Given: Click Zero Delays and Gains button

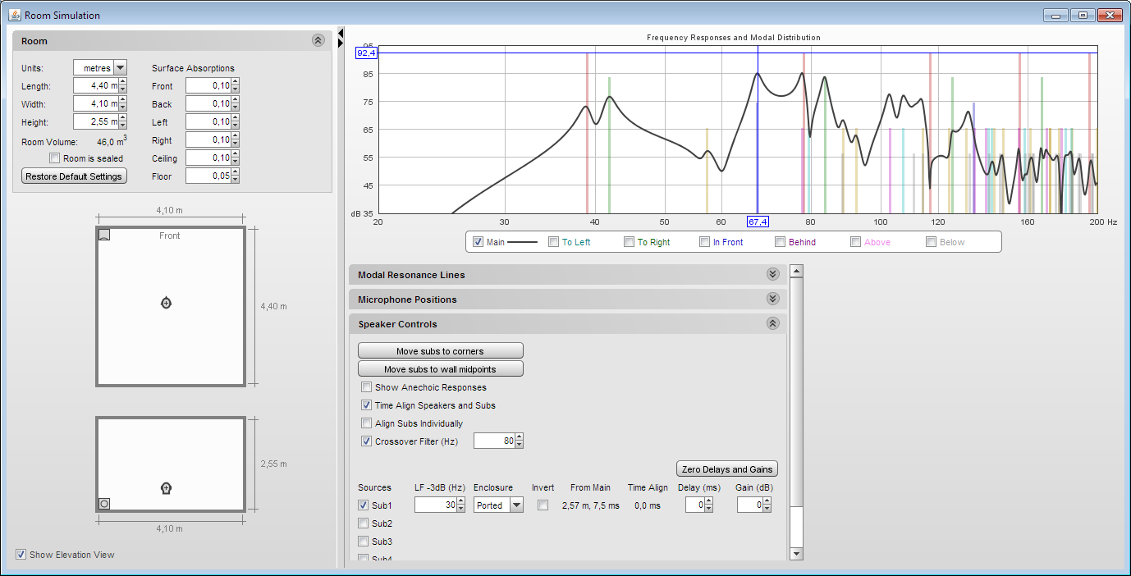Looking at the screenshot, I should pyautogui.click(x=727, y=469).
